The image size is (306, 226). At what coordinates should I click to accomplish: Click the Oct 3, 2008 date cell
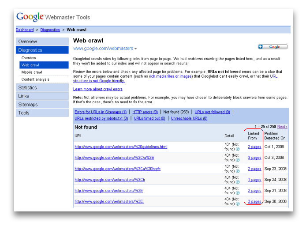pos(274,158)
